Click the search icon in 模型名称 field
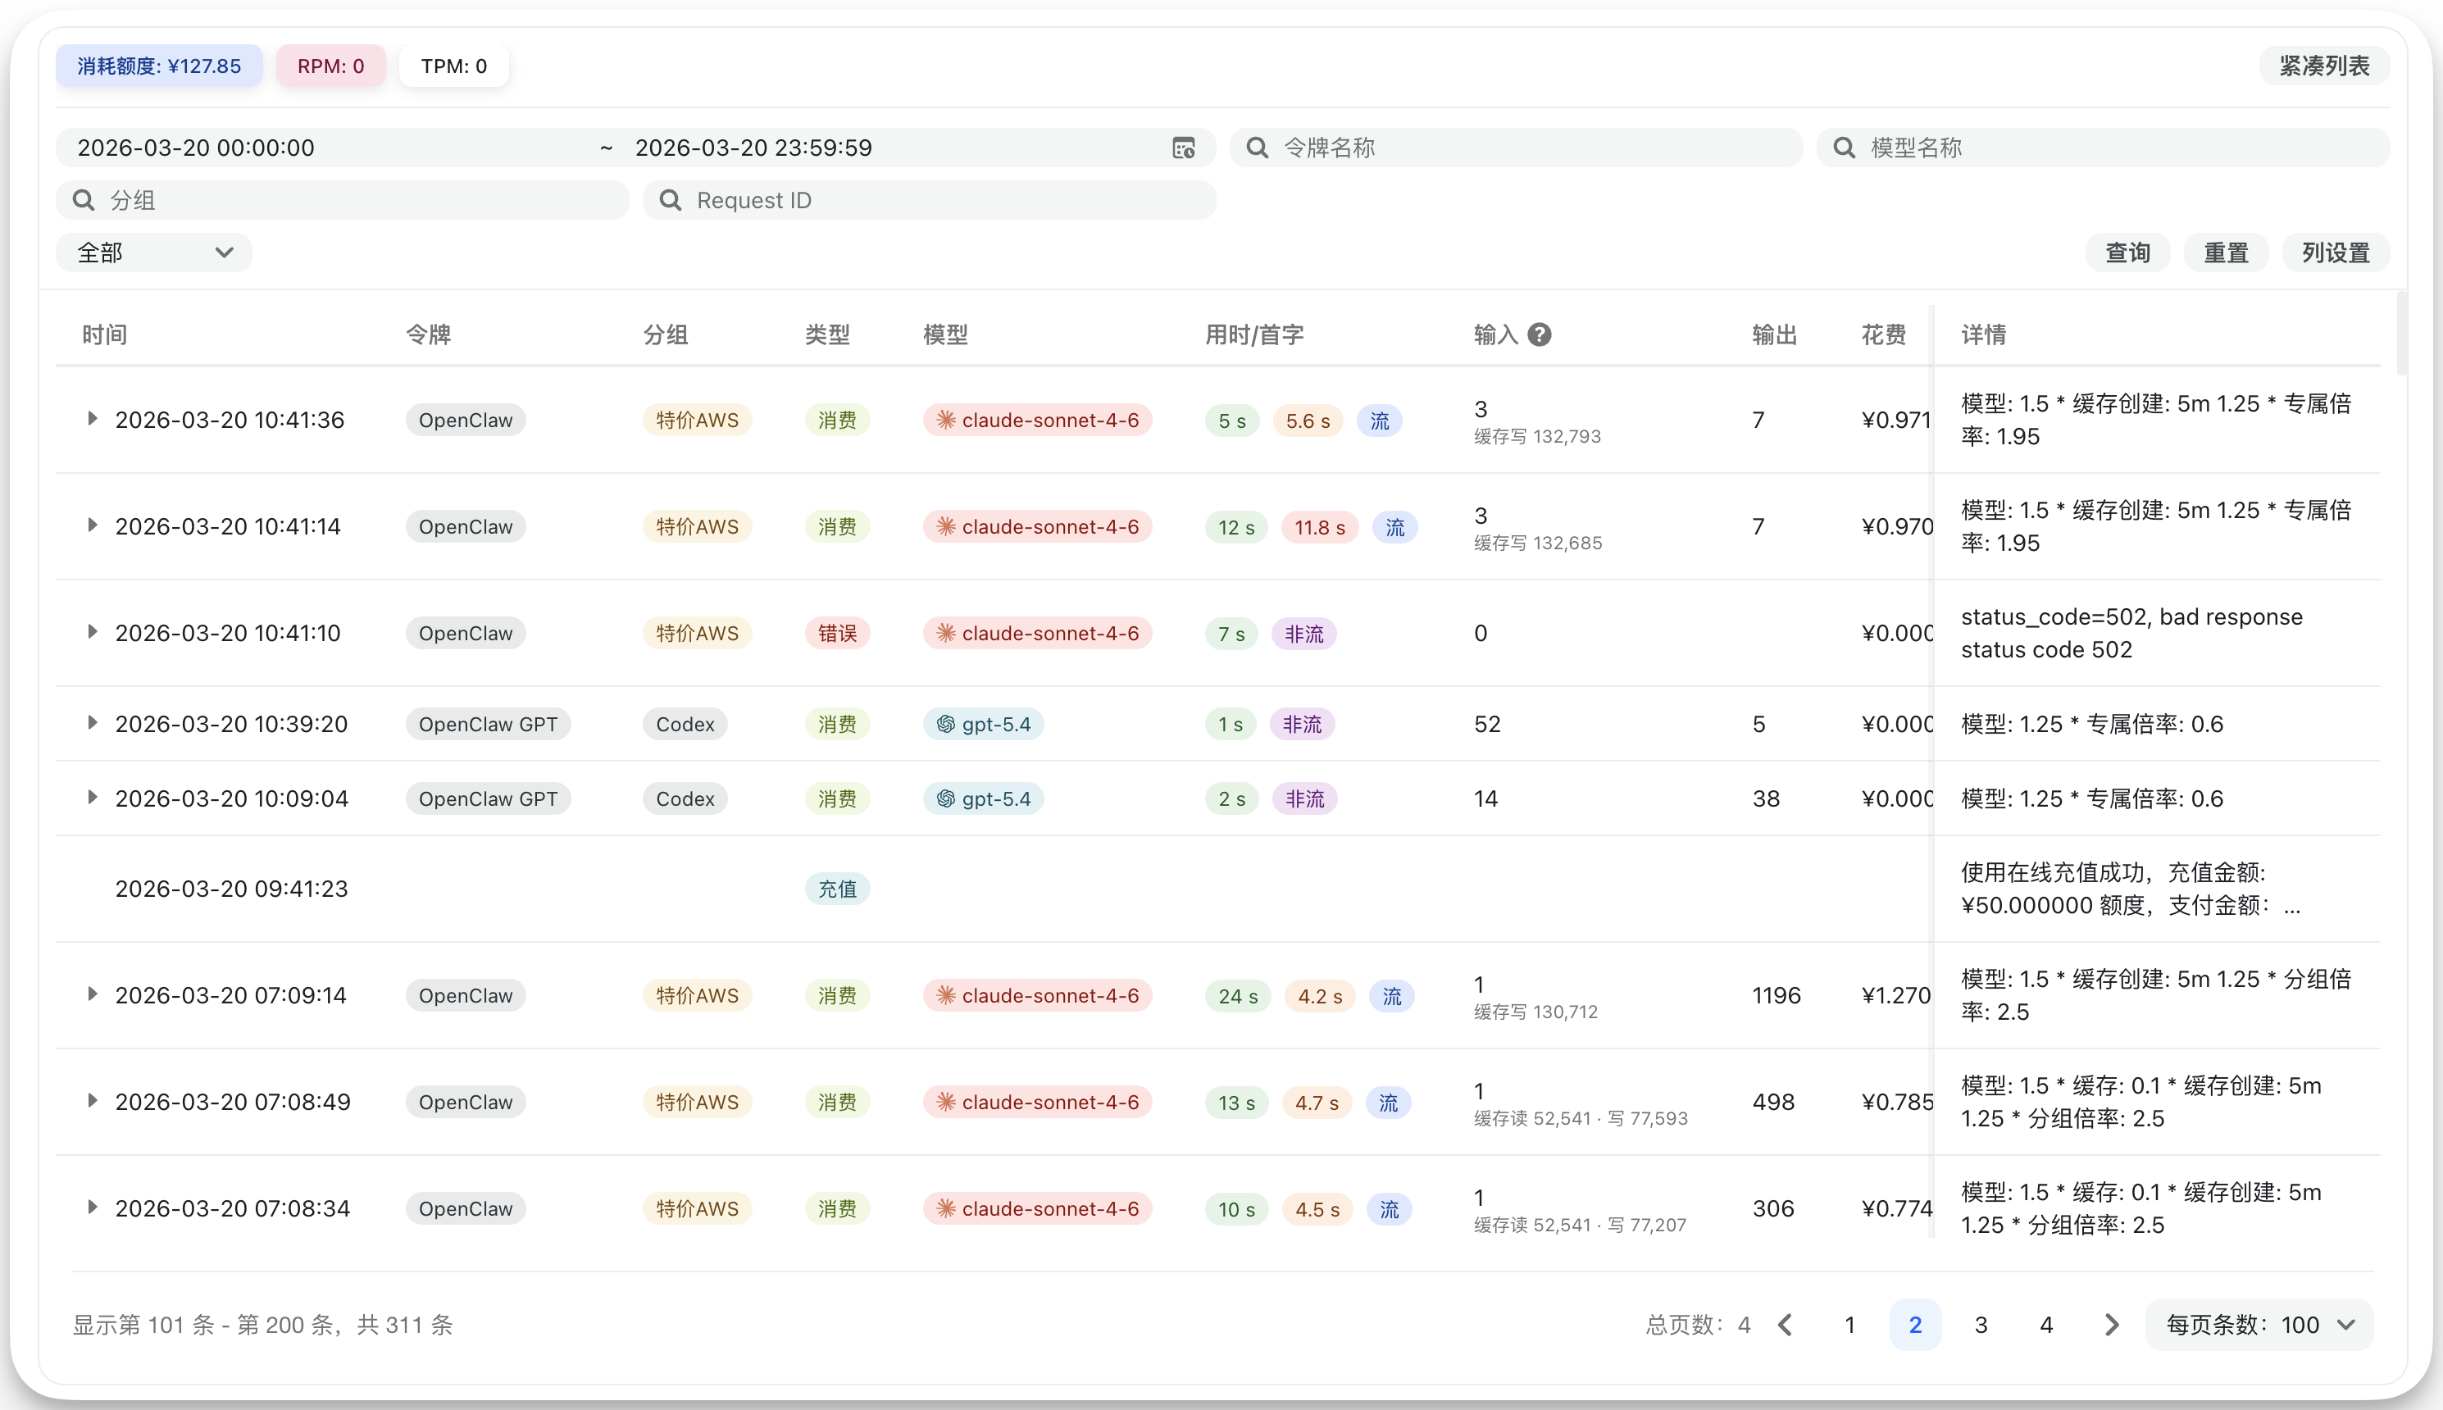2443x1410 pixels. tap(1844, 148)
